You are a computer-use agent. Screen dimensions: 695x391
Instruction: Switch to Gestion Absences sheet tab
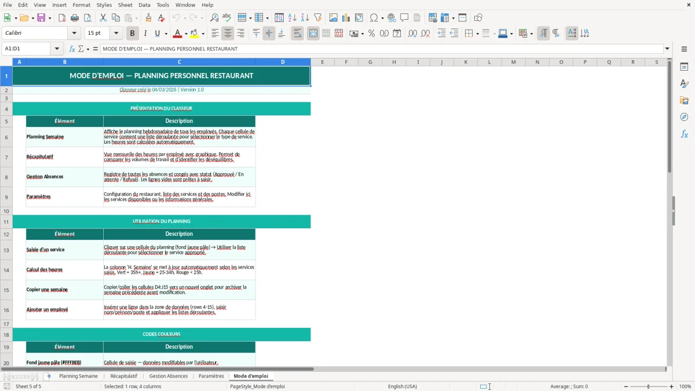tap(169, 376)
